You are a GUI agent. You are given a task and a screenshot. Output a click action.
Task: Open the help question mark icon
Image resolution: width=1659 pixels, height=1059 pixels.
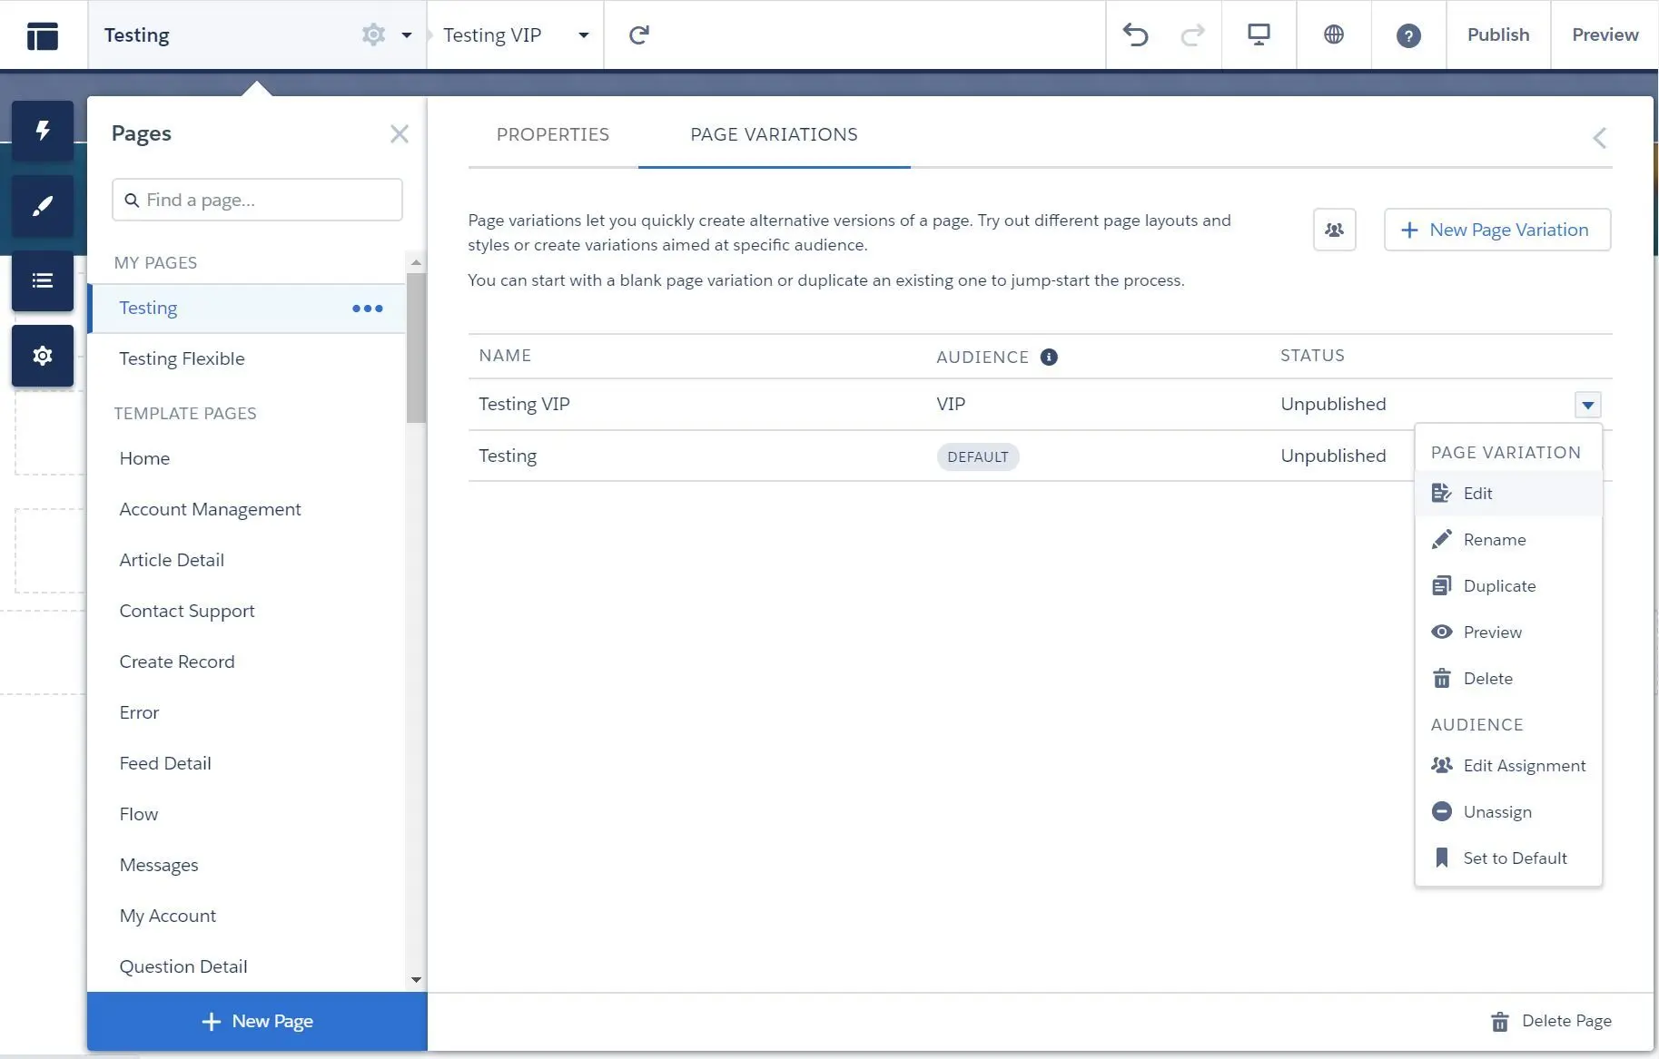(x=1407, y=35)
